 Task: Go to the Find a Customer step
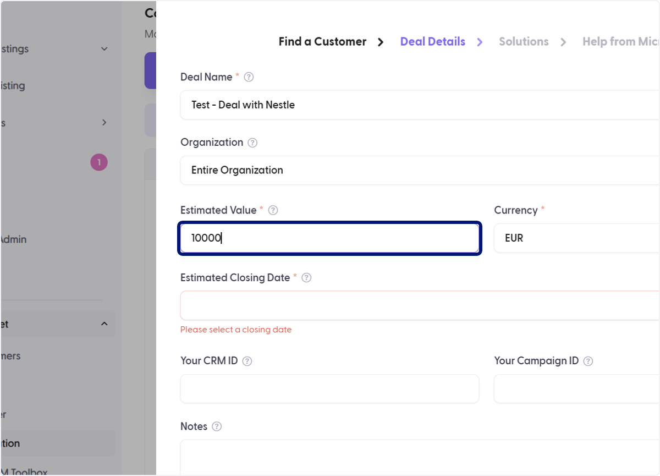click(x=322, y=42)
